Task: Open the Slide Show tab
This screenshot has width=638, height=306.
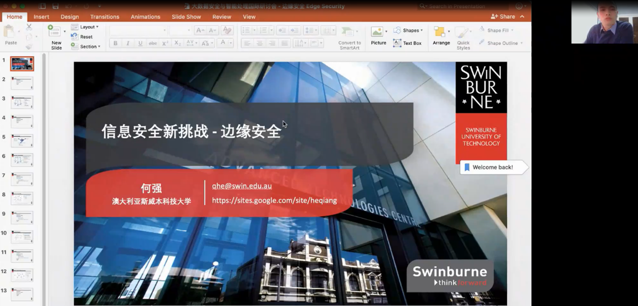Action: click(186, 17)
